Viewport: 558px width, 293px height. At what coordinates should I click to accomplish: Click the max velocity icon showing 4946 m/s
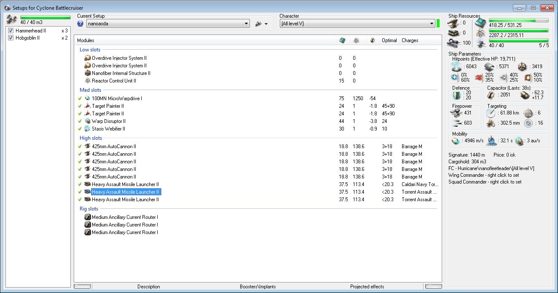455,141
